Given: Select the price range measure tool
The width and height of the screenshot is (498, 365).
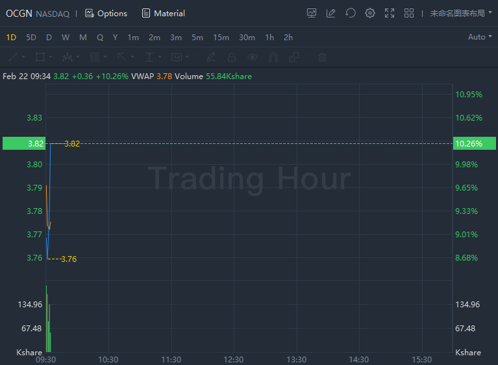Looking at the screenshot, I should pyautogui.click(x=149, y=57).
